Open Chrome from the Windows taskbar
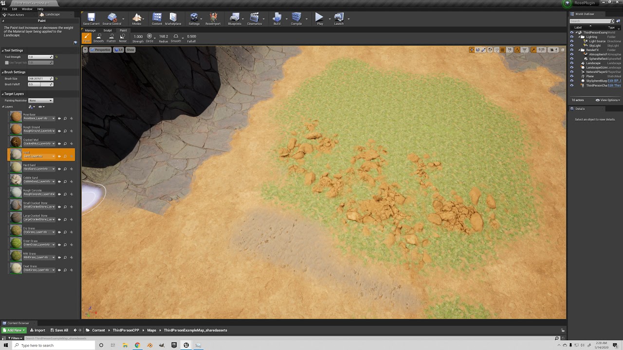 point(137,345)
